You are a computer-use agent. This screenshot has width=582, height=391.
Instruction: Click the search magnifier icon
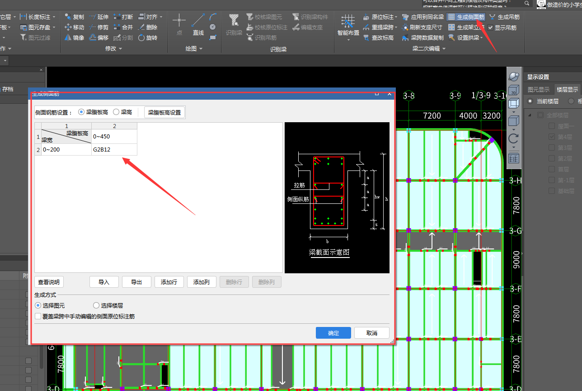(x=527, y=3)
